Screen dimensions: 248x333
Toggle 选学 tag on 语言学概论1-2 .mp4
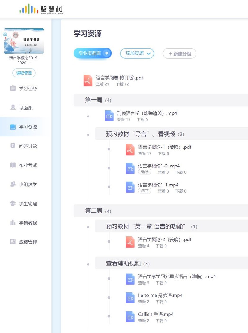(x=145, y=172)
